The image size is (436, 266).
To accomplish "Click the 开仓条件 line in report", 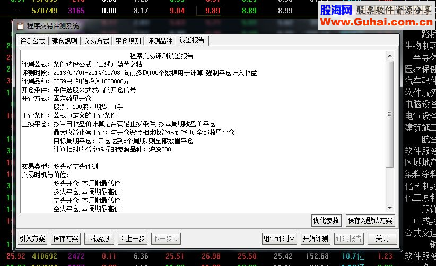I will click(79, 90).
